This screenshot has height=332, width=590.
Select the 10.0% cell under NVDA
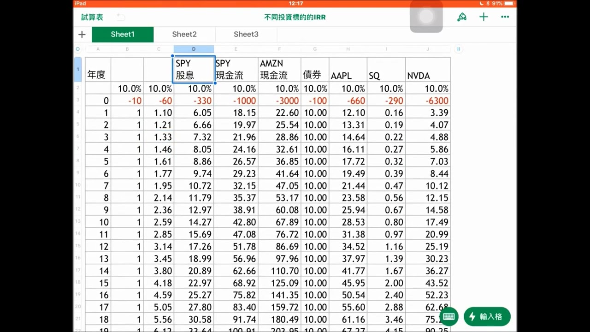pyautogui.click(x=428, y=89)
